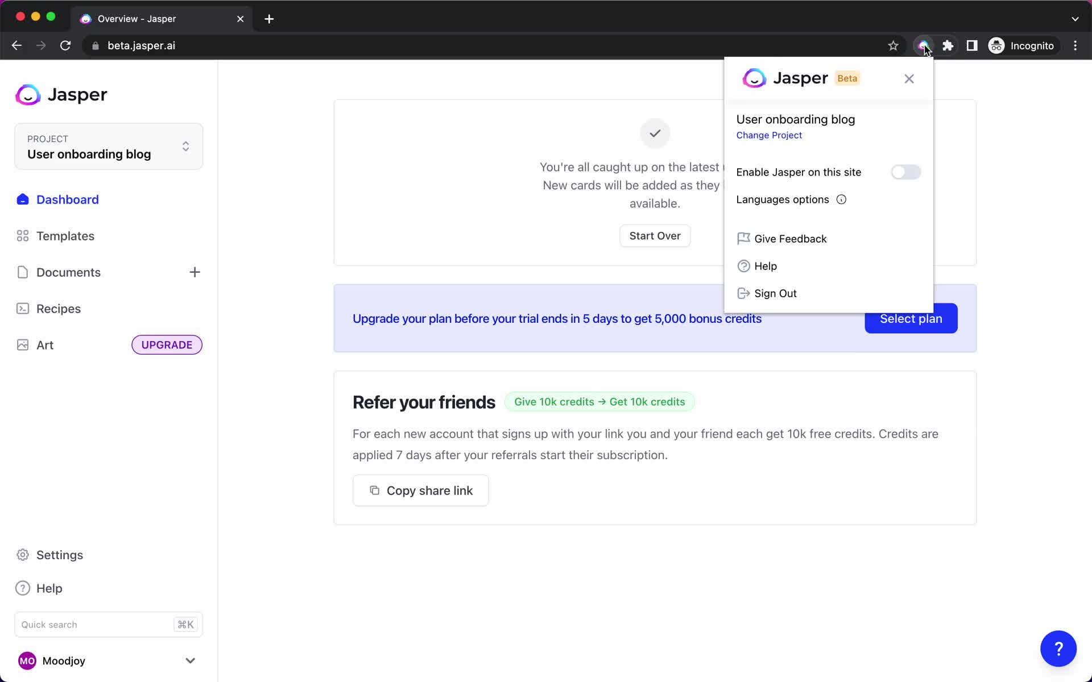
Task: Open Language options info tooltip
Action: pos(841,199)
